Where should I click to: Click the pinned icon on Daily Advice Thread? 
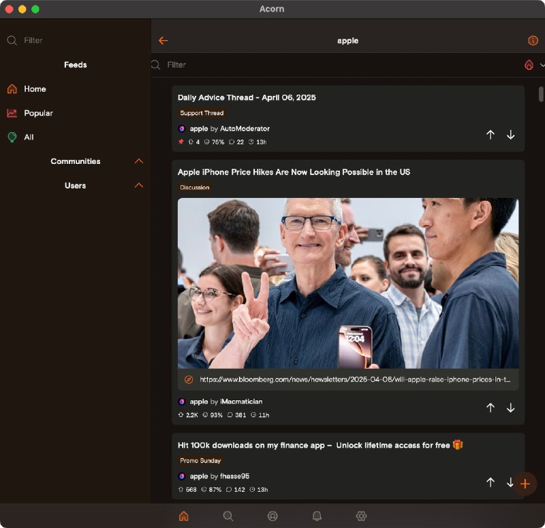coord(181,142)
